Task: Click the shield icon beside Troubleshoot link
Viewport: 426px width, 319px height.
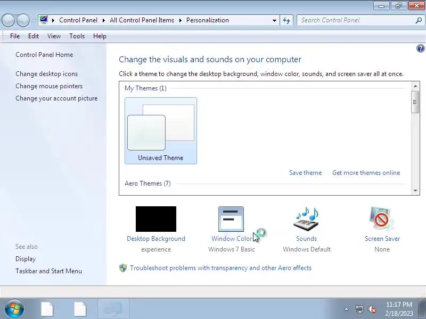Action: coord(123,268)
